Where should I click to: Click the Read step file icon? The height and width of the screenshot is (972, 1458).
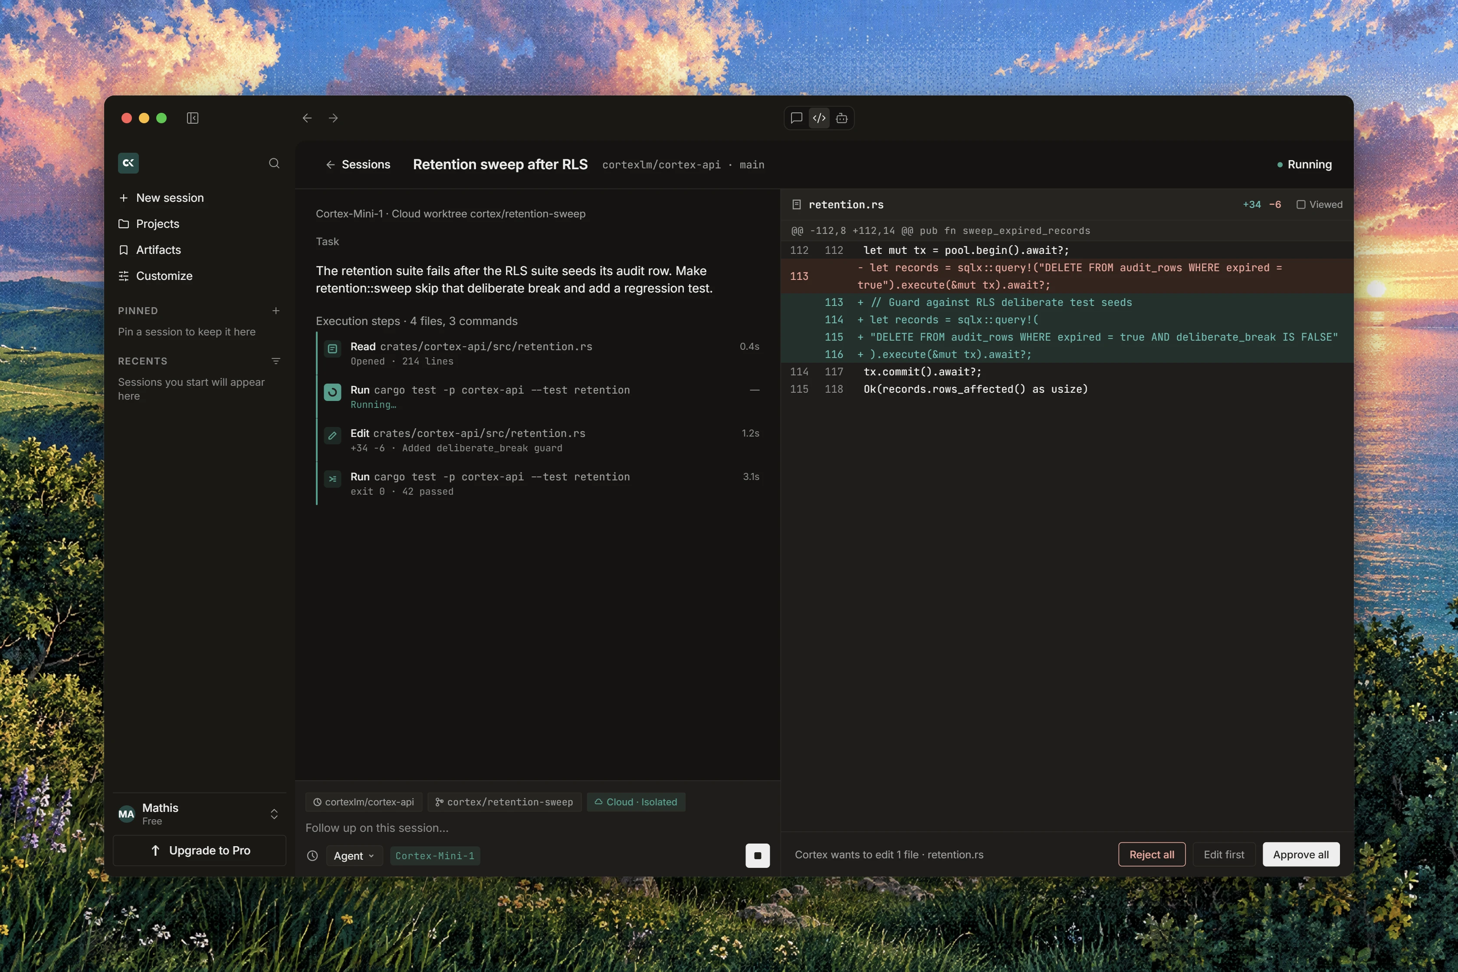[x=332, y=349]
